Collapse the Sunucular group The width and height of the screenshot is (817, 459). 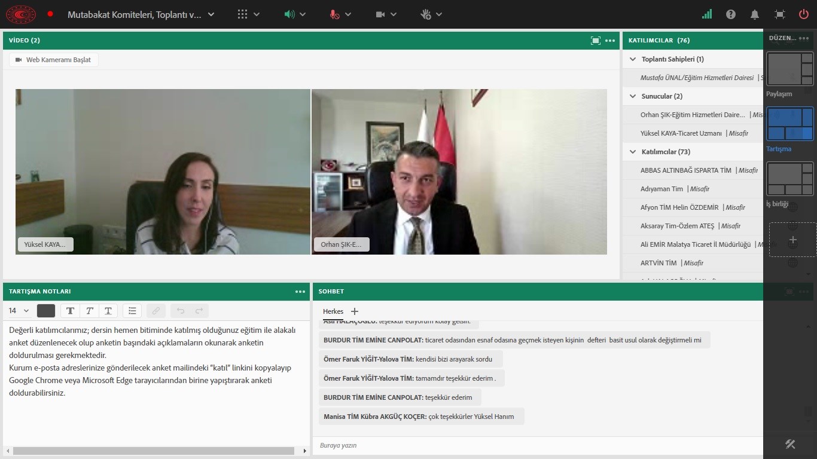[x=633, y=96]
